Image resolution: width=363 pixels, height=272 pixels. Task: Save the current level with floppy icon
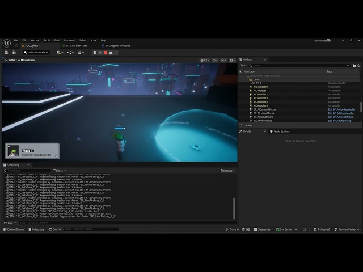point(6,53)
